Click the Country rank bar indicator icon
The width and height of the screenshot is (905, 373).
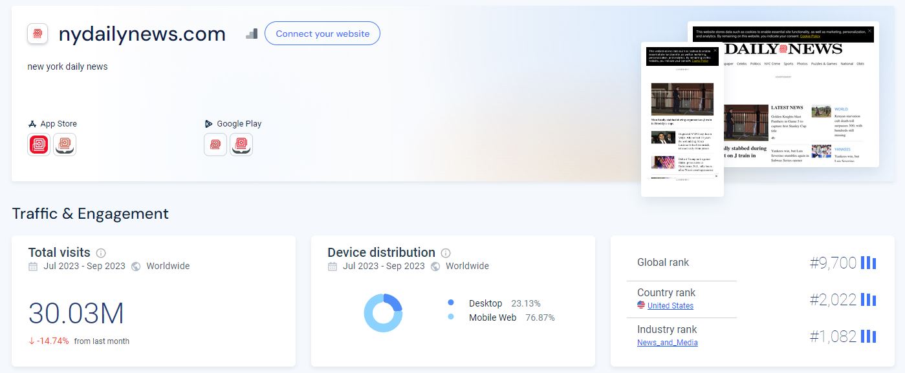pos(868,299)
